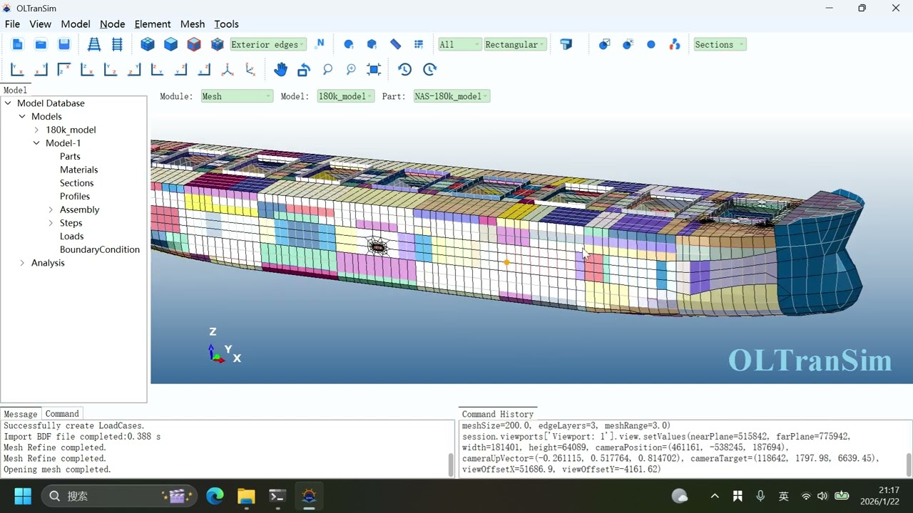Click the taskbar search box
913x513 pixels.
[118, 496]
